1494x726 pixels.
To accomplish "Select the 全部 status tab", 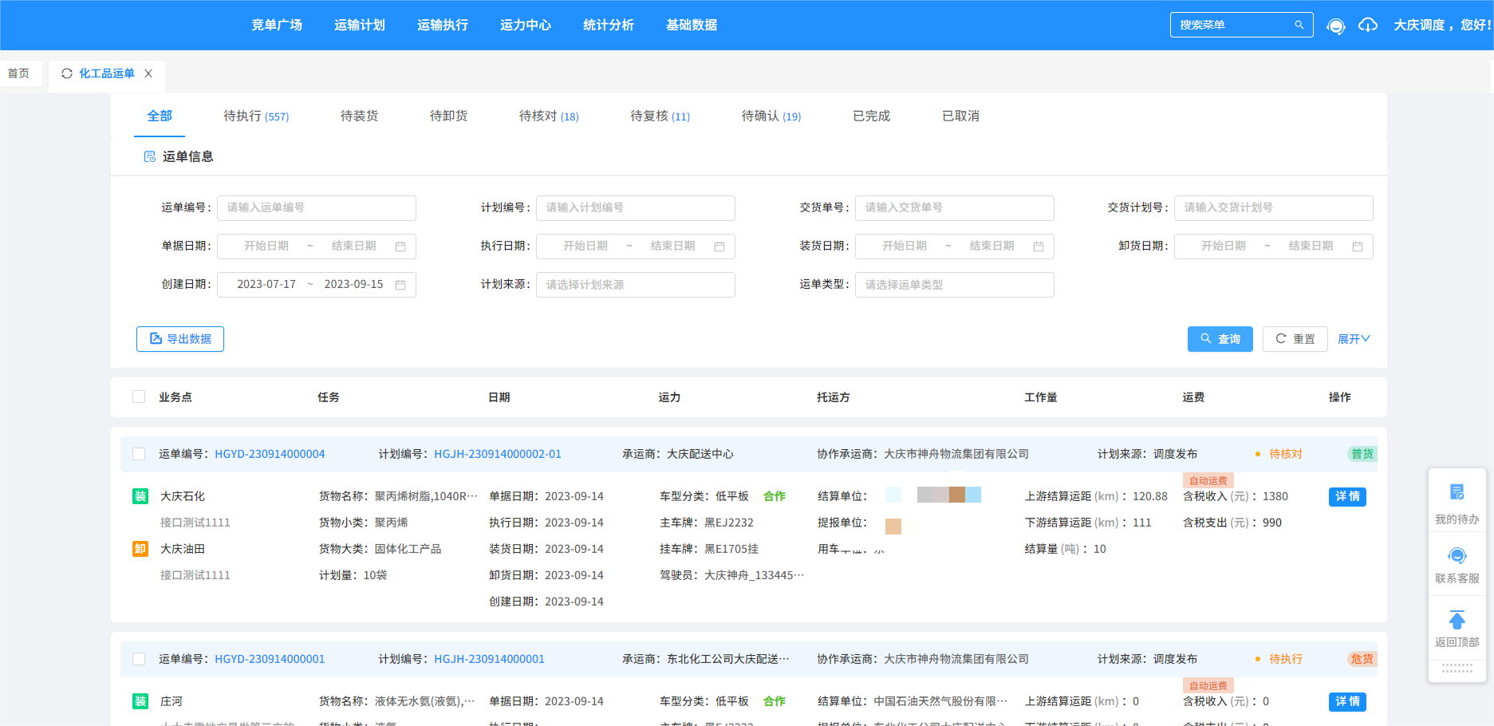I will pos(160,116).
